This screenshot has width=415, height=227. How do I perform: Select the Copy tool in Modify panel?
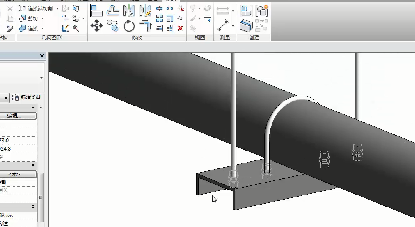pyautogui.click(x=113, y=26)
